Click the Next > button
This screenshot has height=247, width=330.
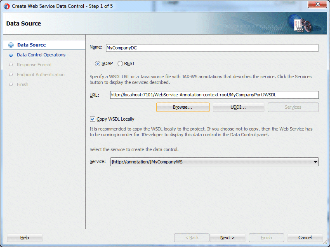(227, 238)
